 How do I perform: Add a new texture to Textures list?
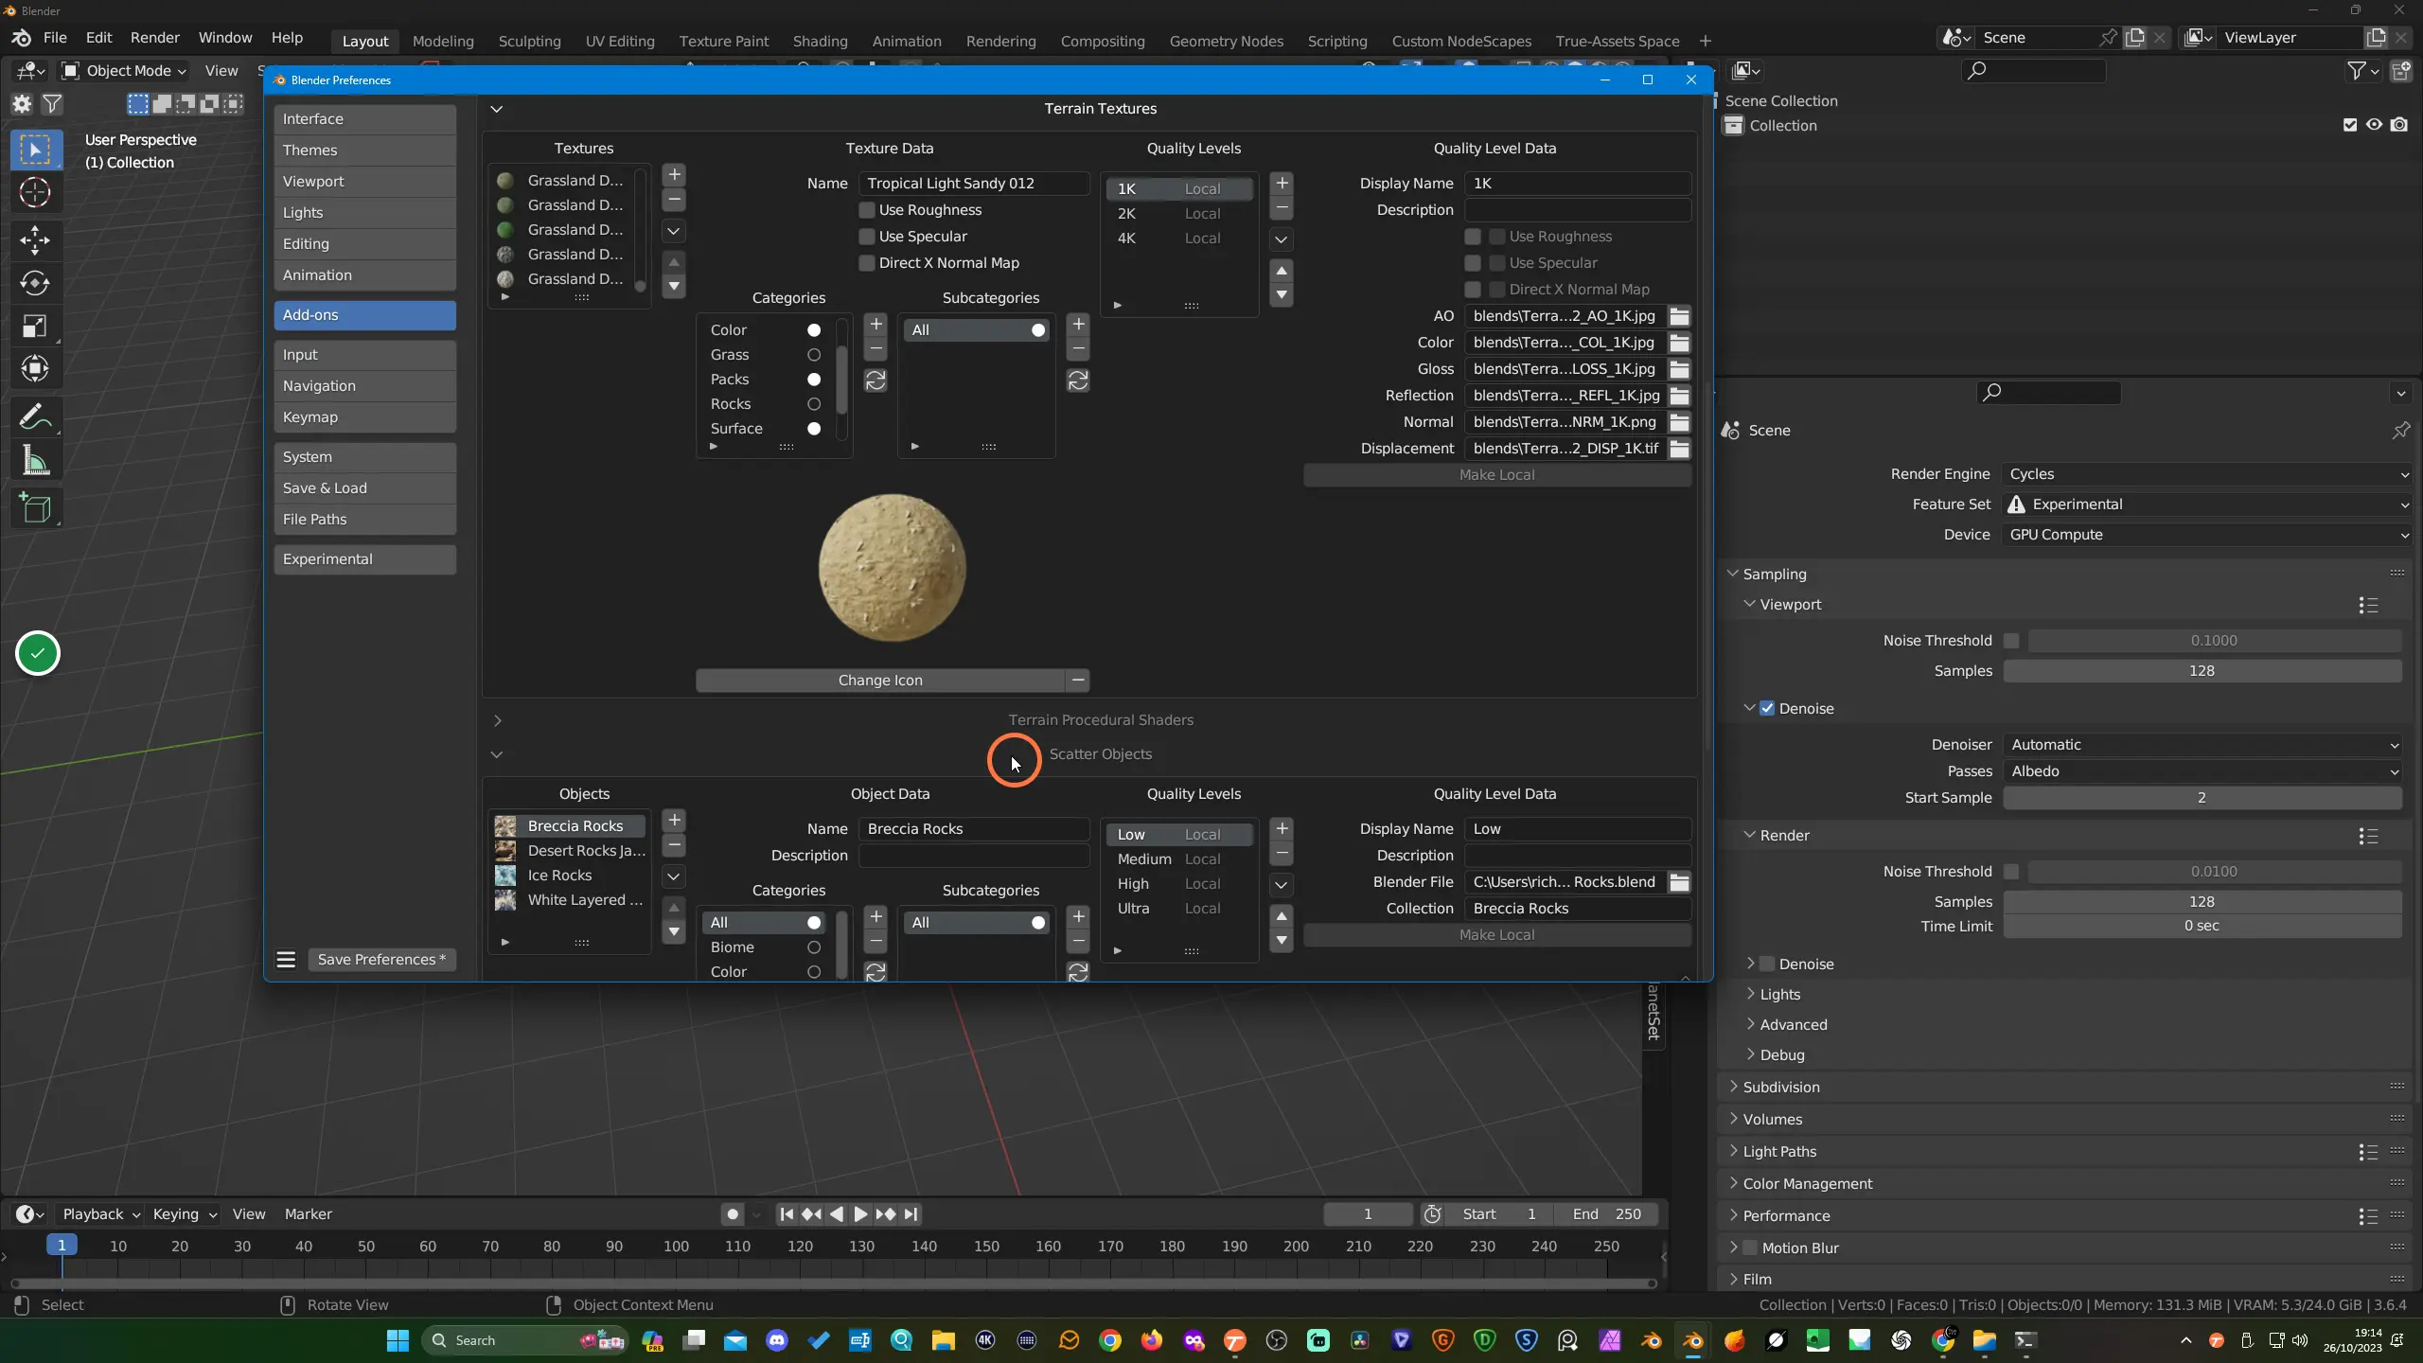coord(674,174)
